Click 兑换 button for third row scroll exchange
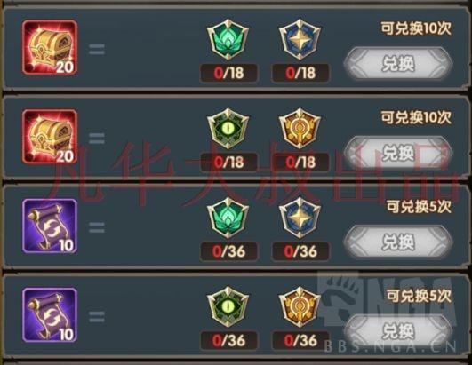472x365 pixels. tap(398, 242)
